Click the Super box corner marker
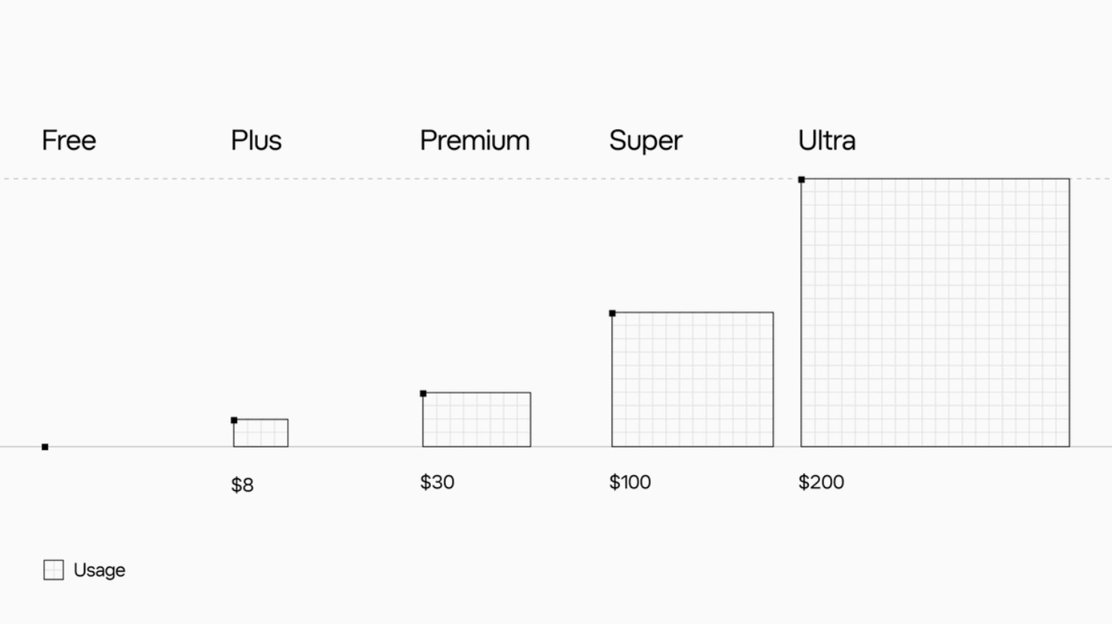This screenshot has width=1112, height=624. [x=612, y=313]
